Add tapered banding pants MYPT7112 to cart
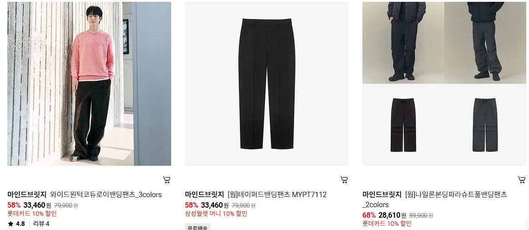This screenshot has height=230, width=529. [344, 180]
